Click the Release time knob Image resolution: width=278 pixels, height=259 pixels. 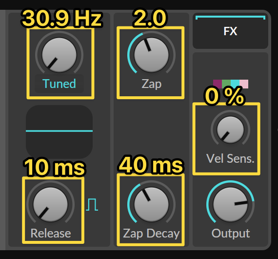[x=51, y=204]
